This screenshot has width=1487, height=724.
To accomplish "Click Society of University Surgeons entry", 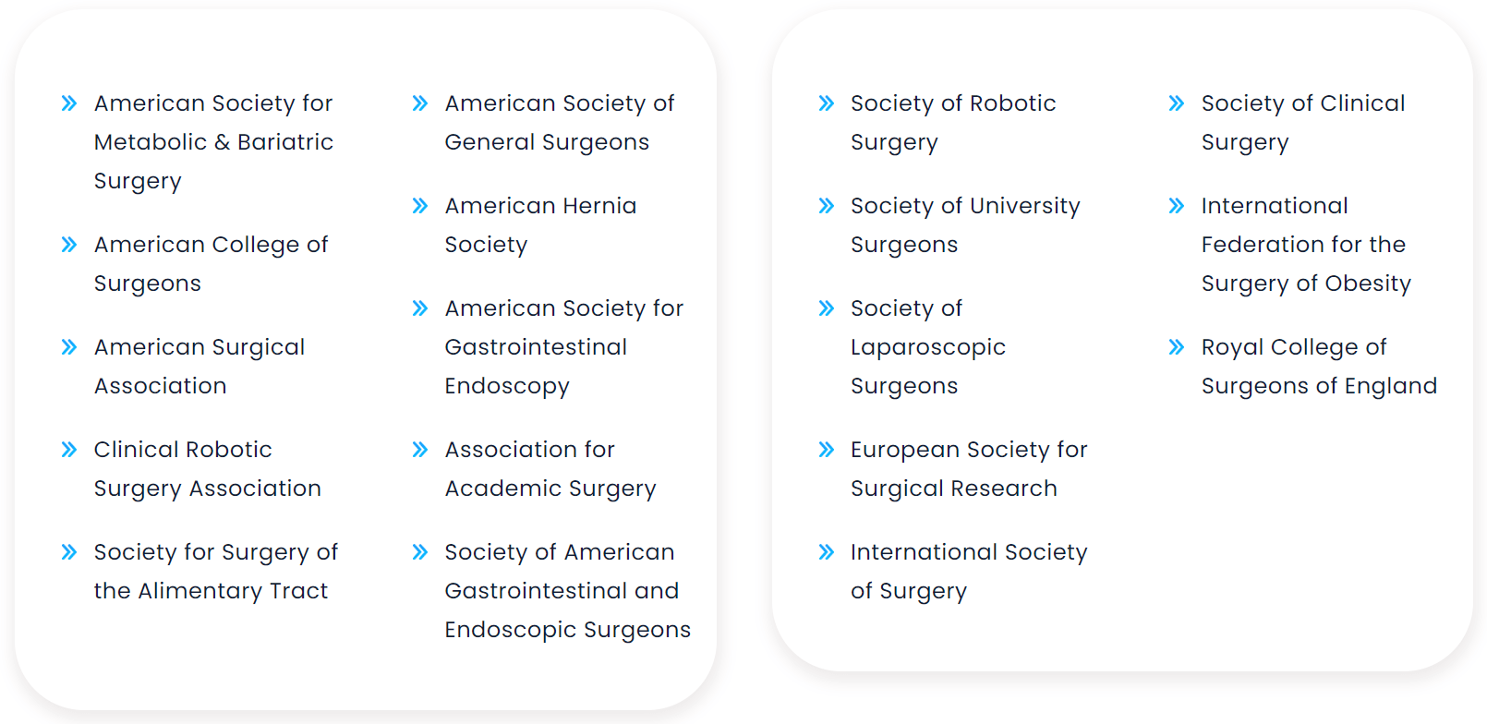I will point(964,225).
